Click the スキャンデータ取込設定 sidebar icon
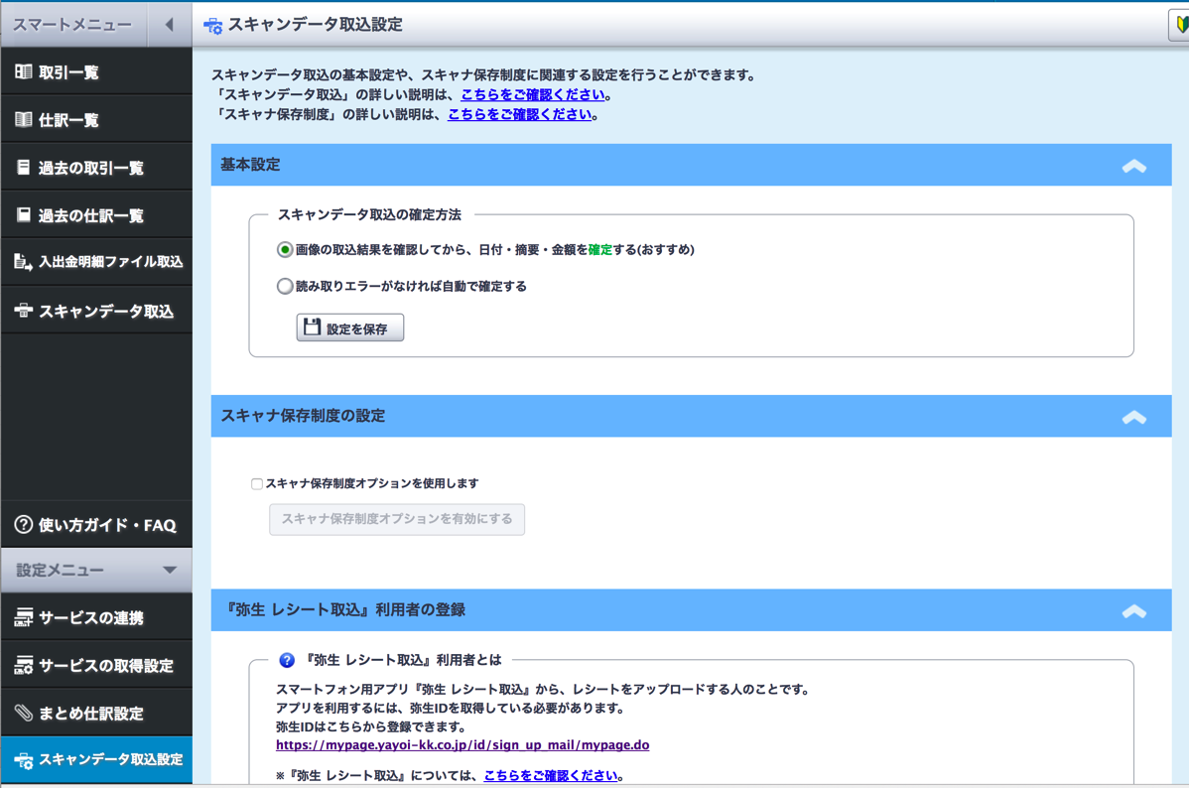 coord(24,760)
